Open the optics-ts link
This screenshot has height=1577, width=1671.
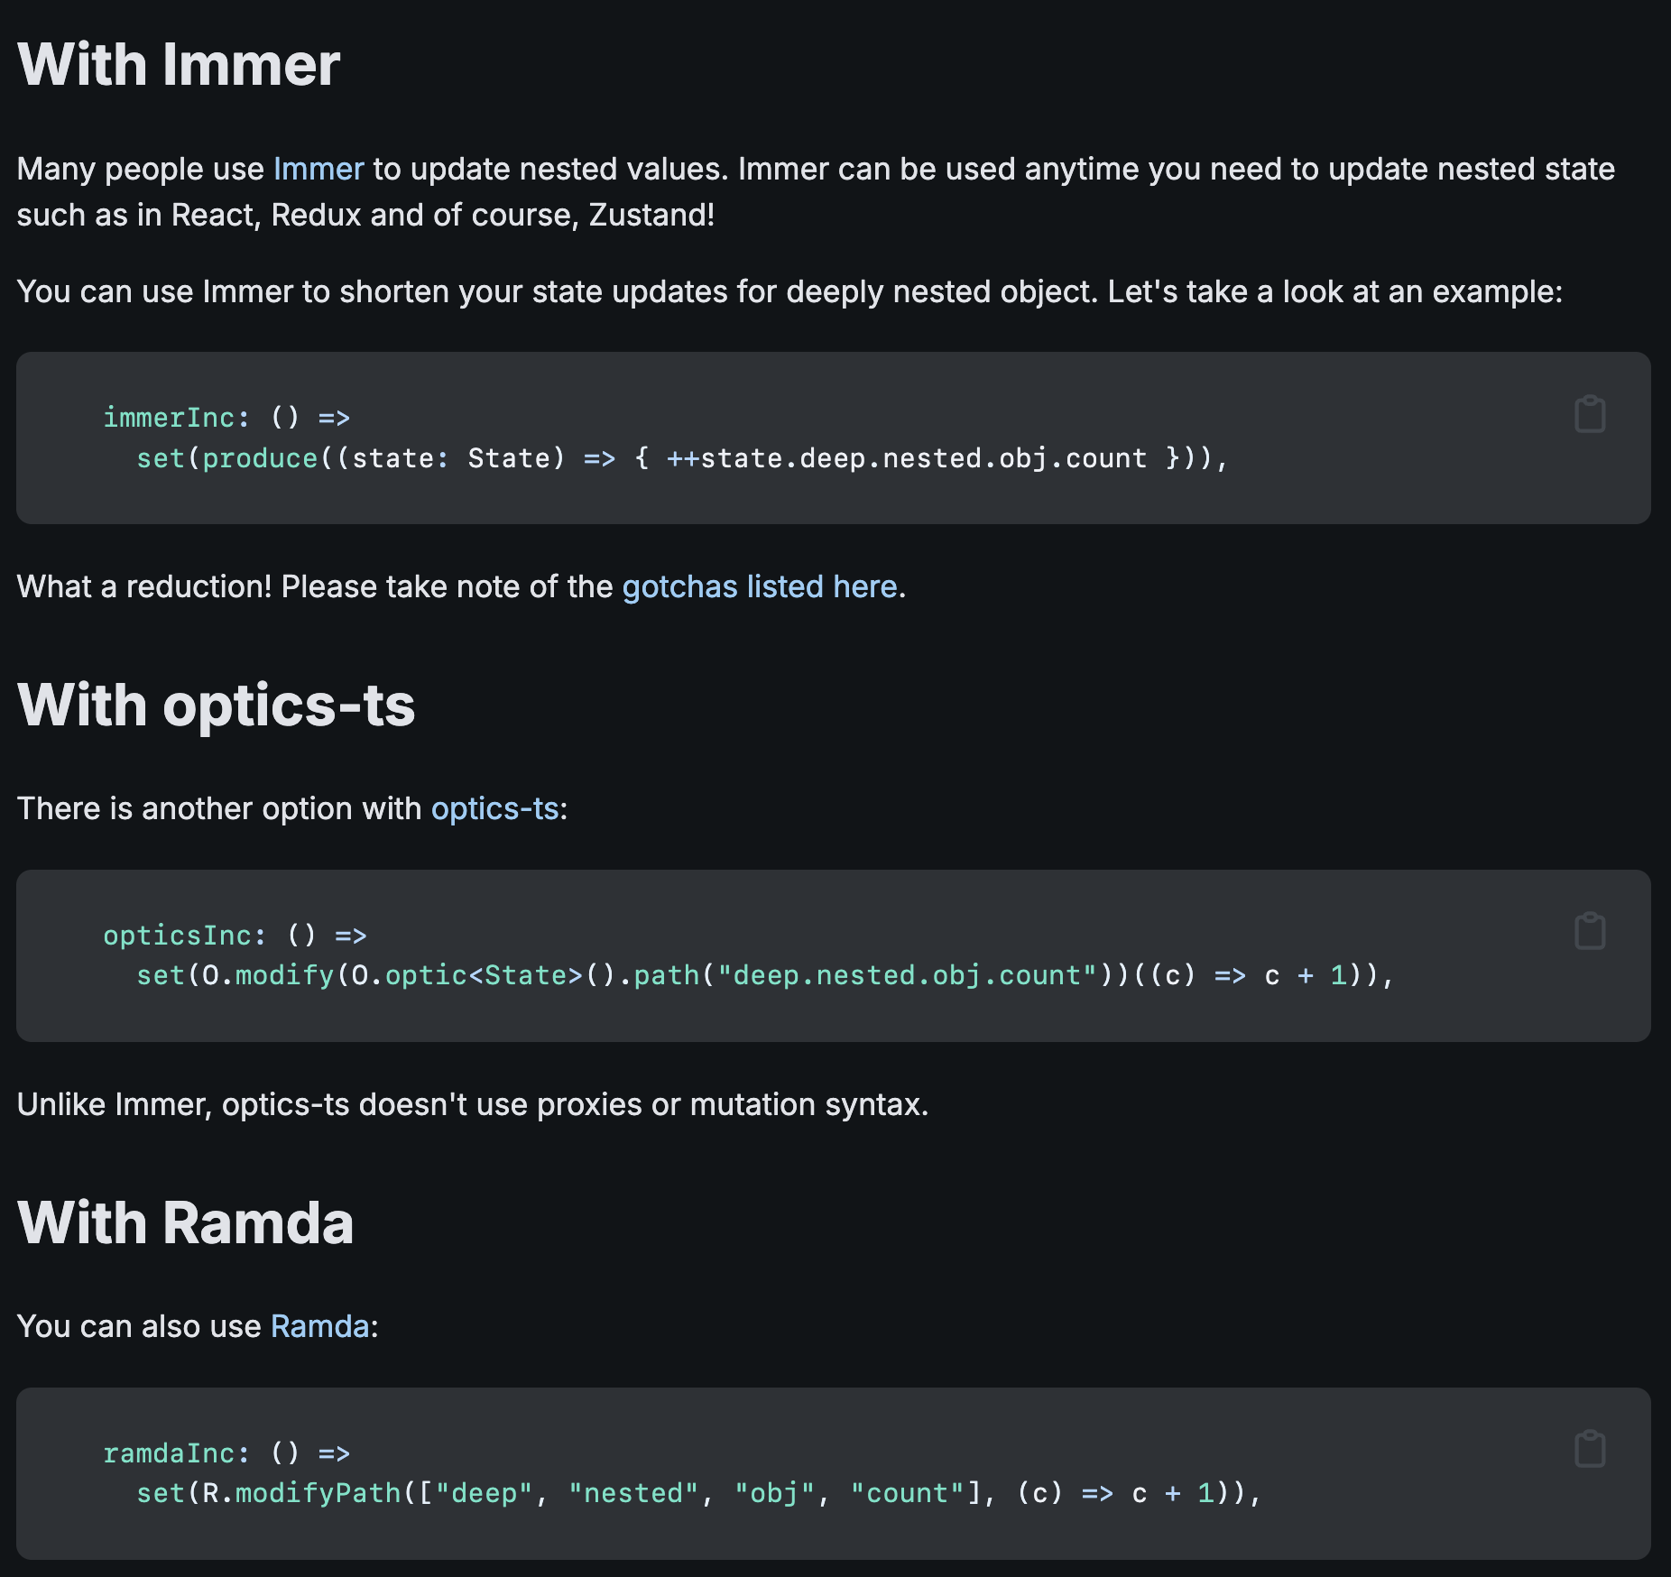click(x=495, y=808)
